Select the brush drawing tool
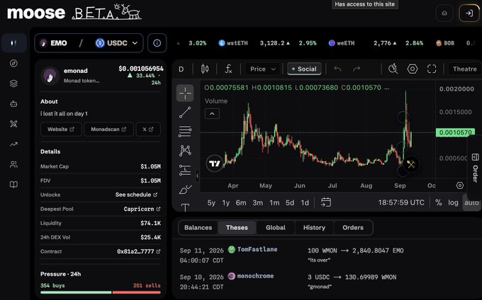 (185, 189)
